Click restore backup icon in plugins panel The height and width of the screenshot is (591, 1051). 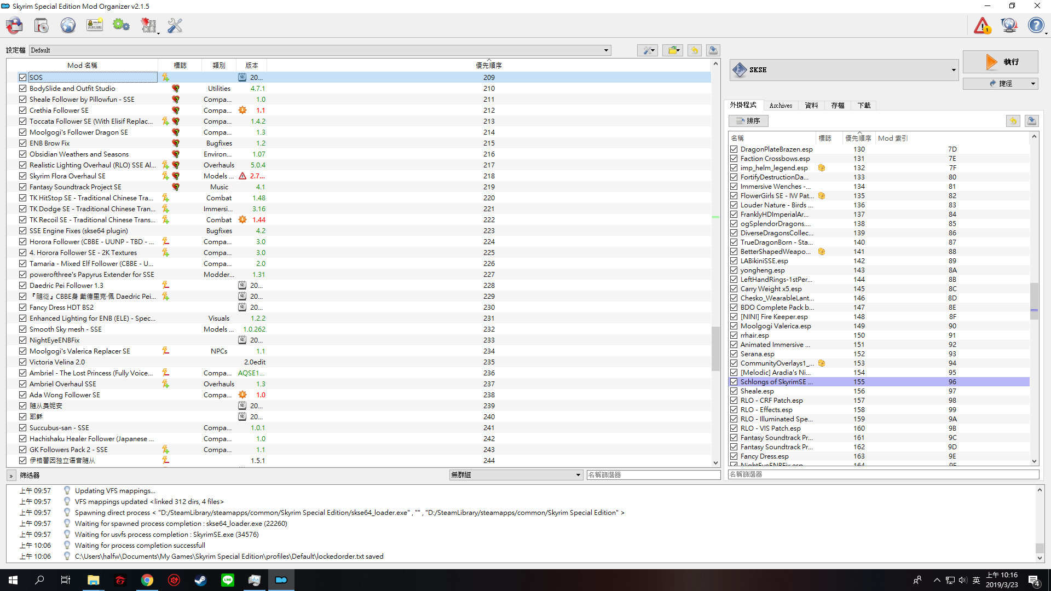(1013, 121)
